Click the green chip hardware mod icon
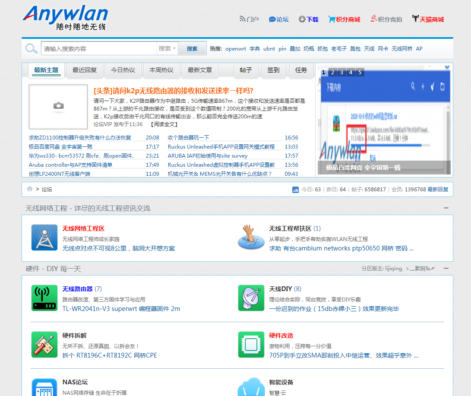Screen dimensions: 471x396 (251, 344)
